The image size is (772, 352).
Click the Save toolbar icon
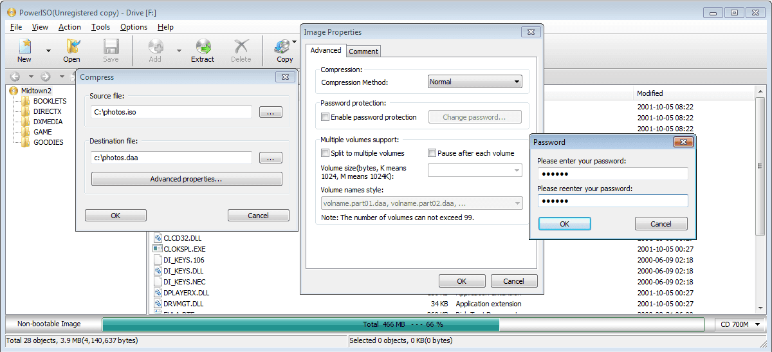111,46
